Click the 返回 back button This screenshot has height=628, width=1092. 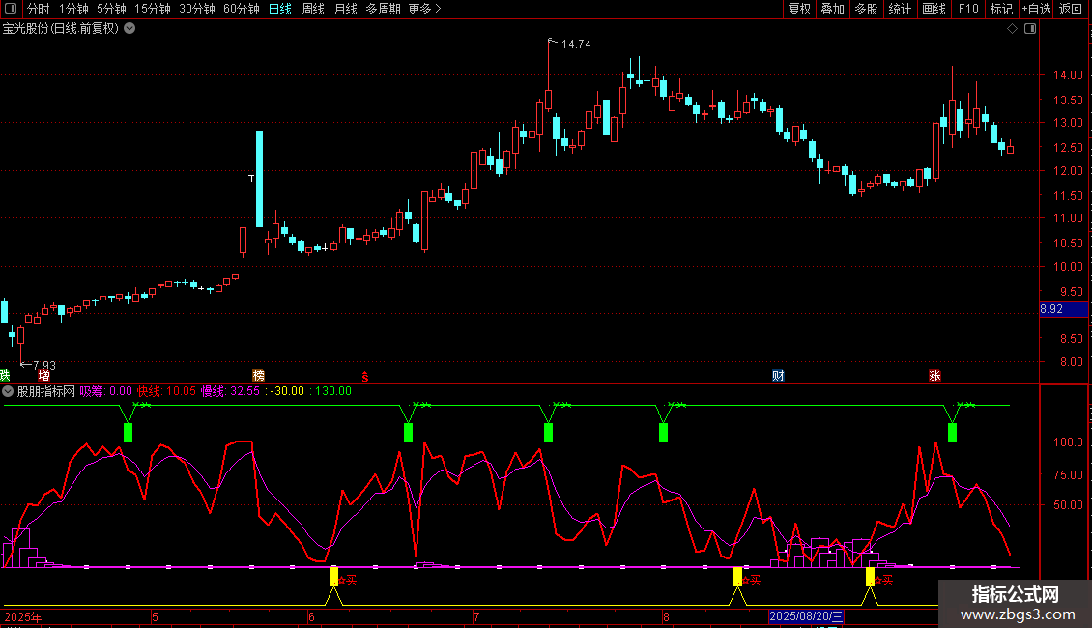tap(1071, 10)
